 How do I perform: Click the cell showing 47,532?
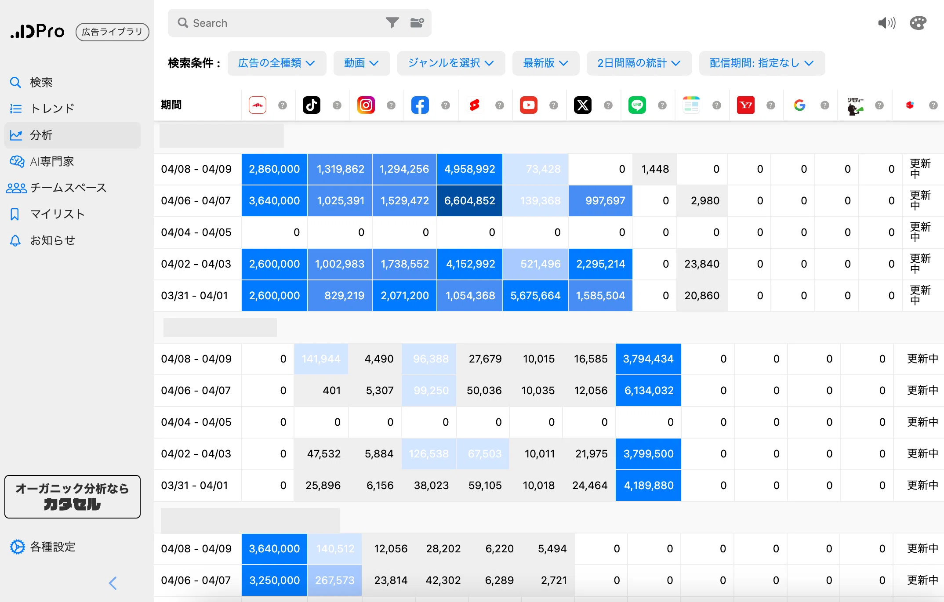tap(321, 454)
